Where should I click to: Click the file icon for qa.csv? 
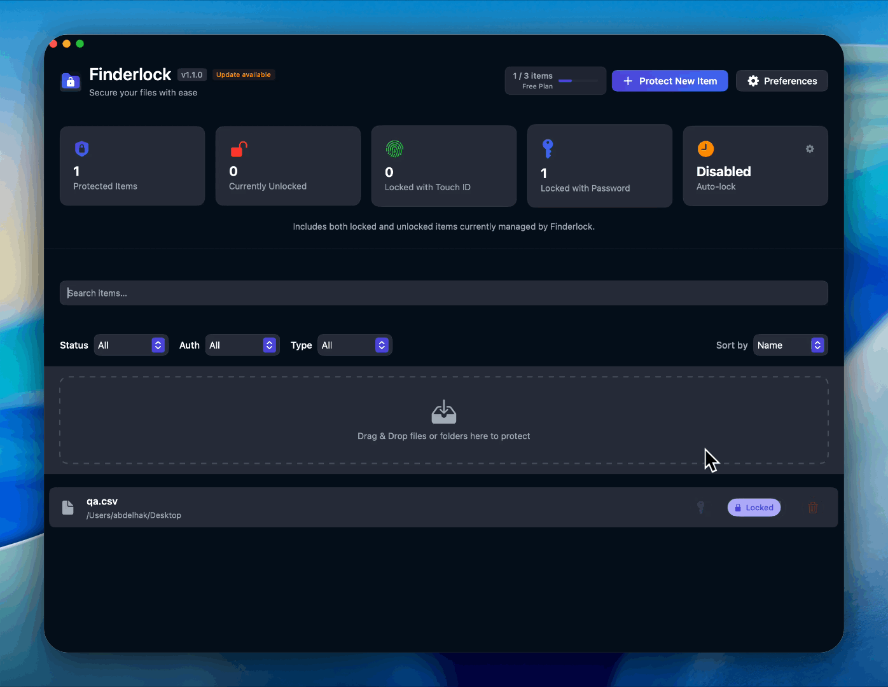pyautogui.click(x=67, y=508)
